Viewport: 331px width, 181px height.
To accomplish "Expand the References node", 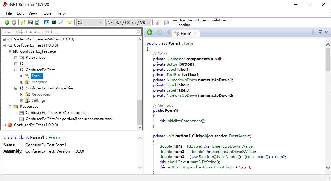I will point(16,58).
